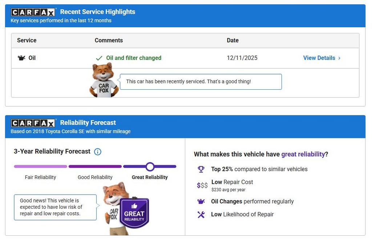Image resolution: width=372 pixels, height=240 pixels.
Task: Expand the chevron next to View Details
Action: pos(339,58)
